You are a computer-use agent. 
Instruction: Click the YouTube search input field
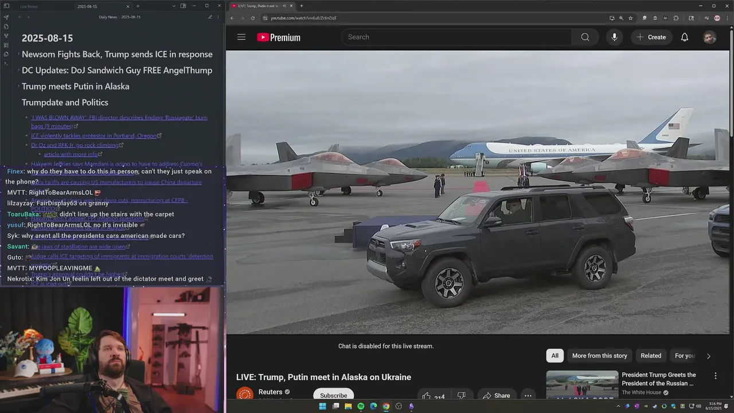456,37
